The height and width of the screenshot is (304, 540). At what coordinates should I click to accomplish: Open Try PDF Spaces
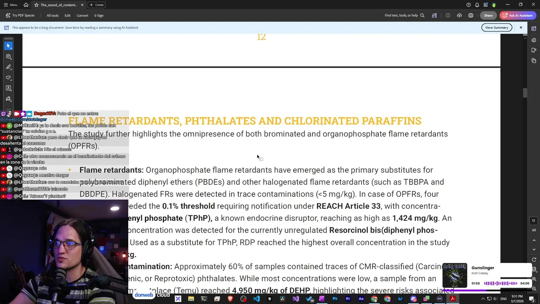pos(20,16)
